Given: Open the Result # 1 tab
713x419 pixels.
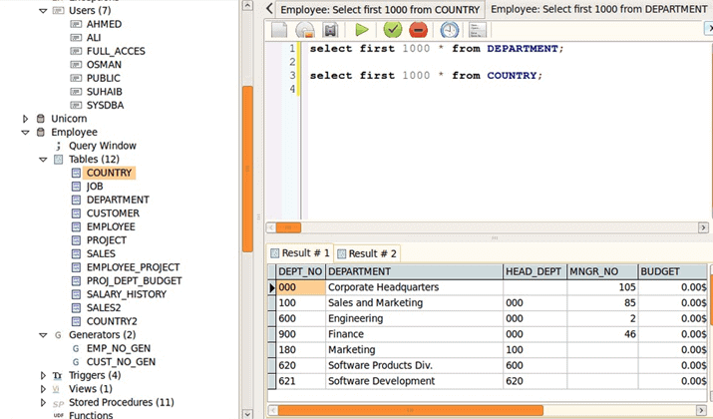Looking at the screenshot, I should (300, 253).
